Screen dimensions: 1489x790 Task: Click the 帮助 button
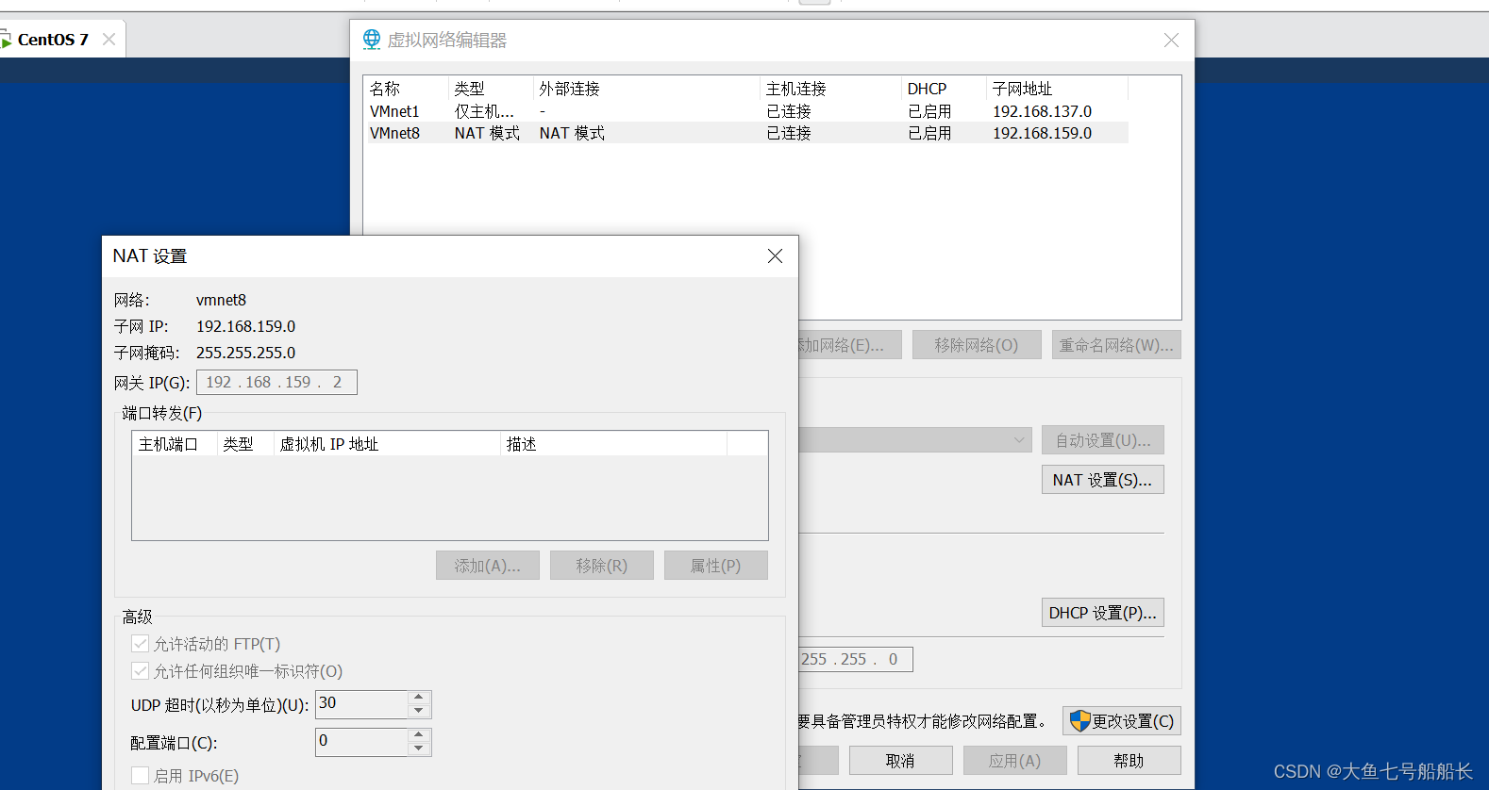click(1129, 761)
